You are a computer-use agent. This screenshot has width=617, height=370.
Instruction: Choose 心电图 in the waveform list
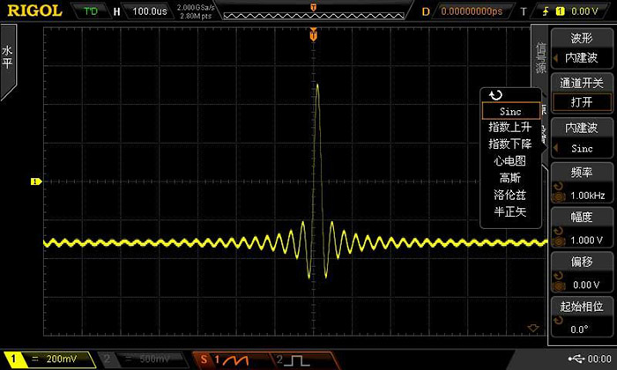click(x=509, y=161)
